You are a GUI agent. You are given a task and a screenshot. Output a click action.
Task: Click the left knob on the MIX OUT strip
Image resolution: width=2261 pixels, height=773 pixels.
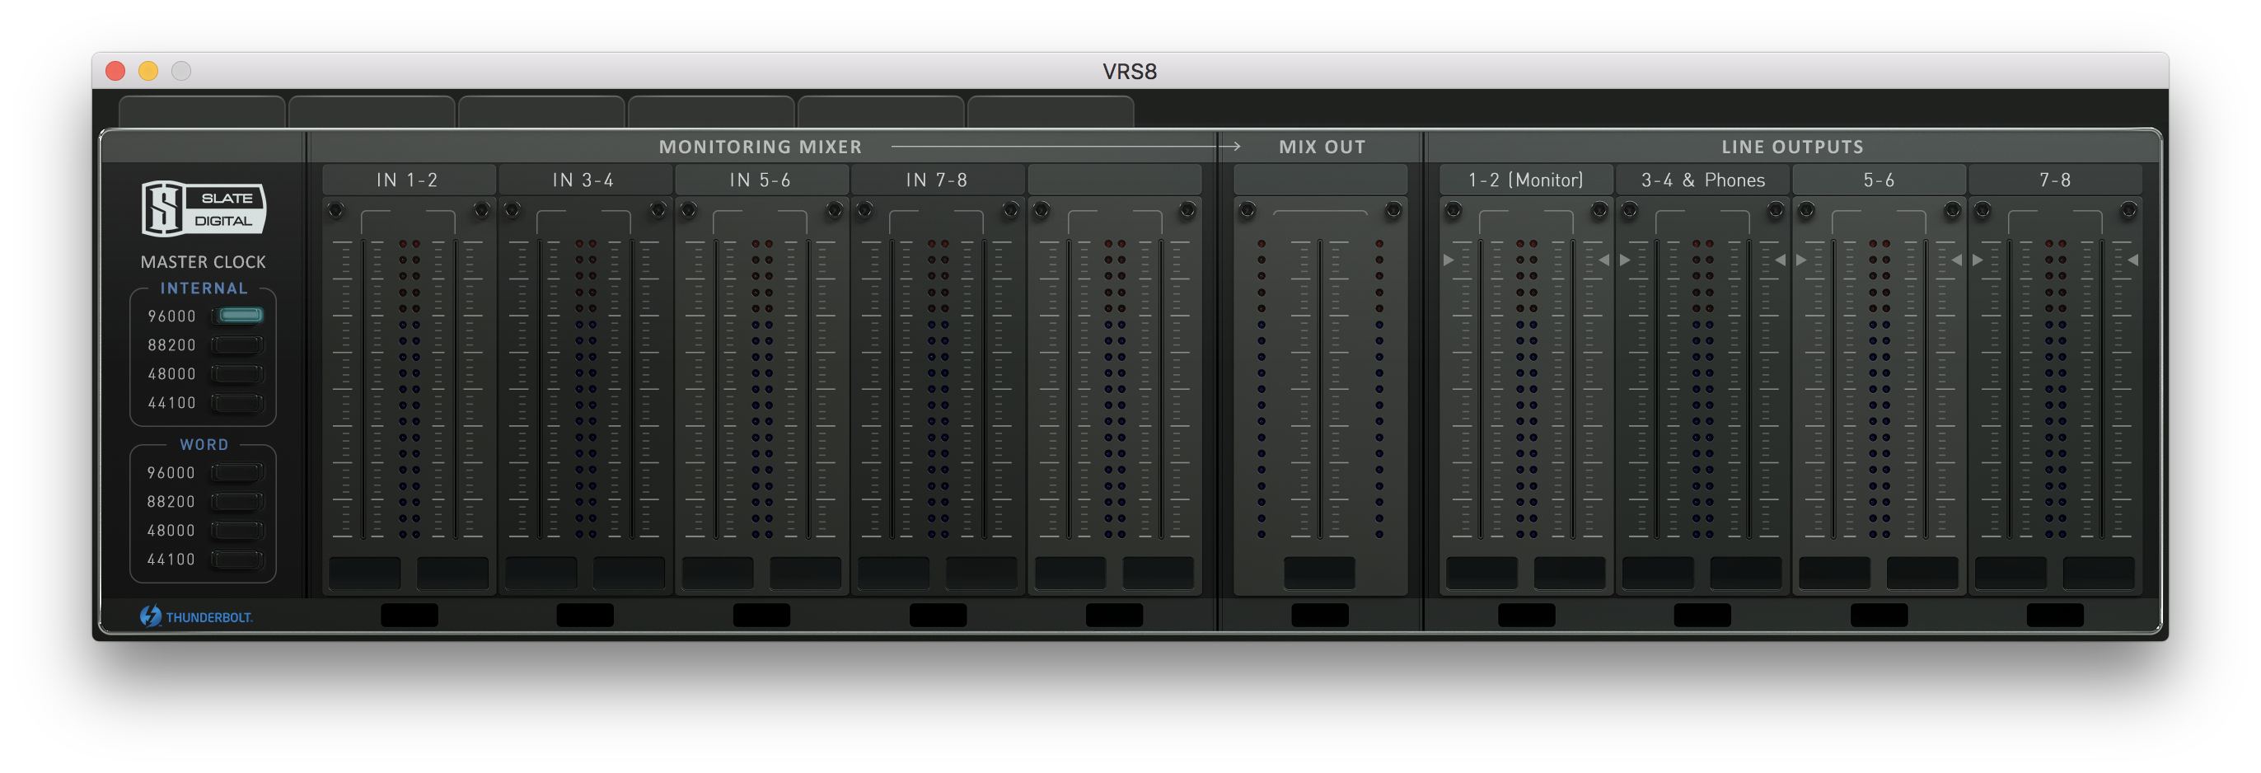click(1248, 211)
